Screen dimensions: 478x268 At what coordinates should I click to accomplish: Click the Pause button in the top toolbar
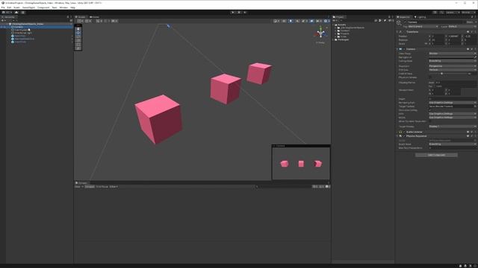(x=239, y=13)
